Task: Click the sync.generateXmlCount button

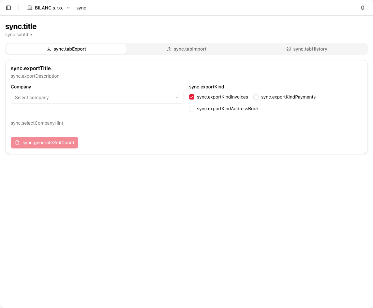Action: 44,143
